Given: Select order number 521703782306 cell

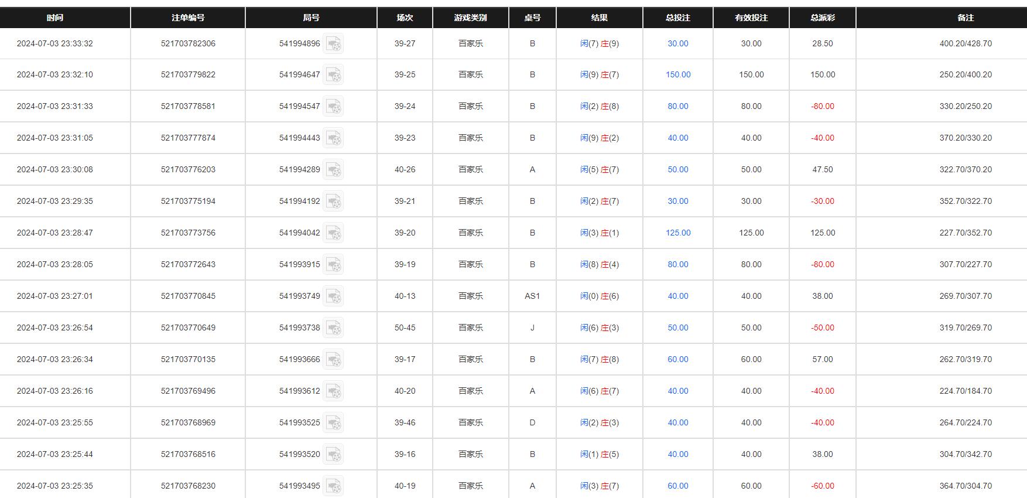Looking at the screenshot, I should point(188,44).
